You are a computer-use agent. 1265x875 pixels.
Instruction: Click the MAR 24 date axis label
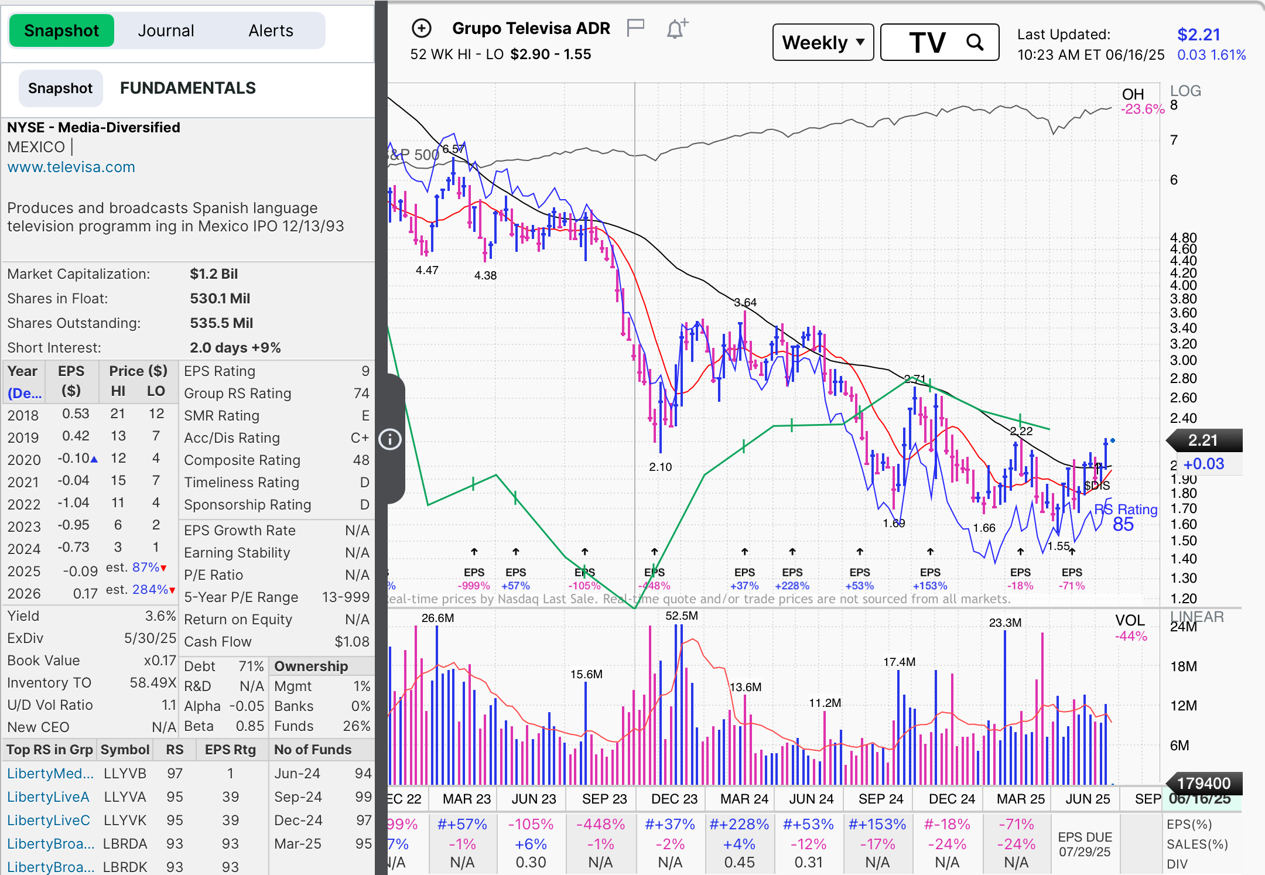pos(744,799)
